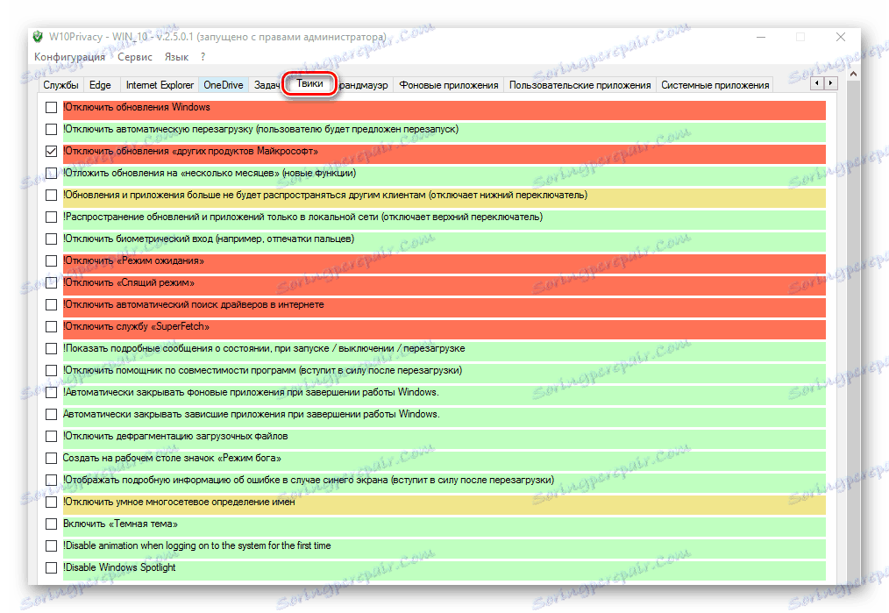Check 'Обновления и приложения больше не будет распространяться' checkbox
This screenshot has height=613, width=889.
[51, 195]
